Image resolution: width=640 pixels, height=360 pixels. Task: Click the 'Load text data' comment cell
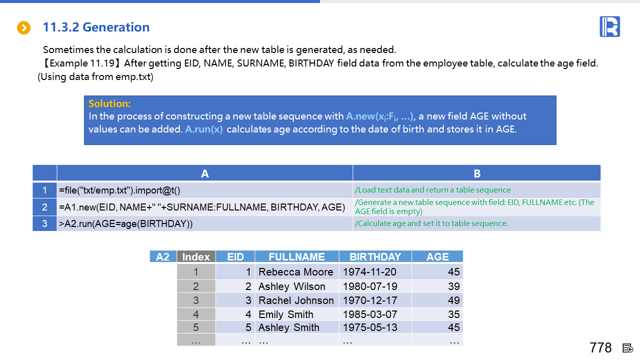pos(476,190)
